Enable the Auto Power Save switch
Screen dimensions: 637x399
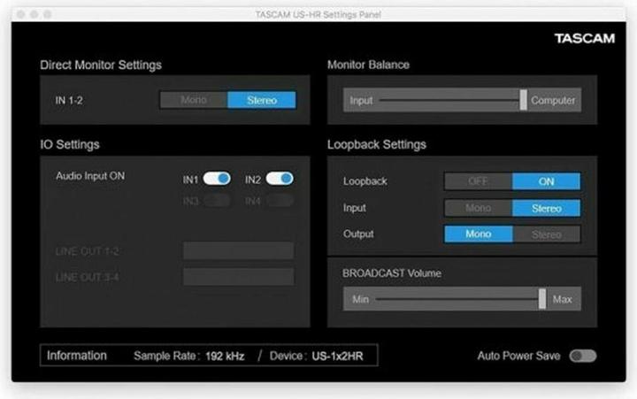[582, 356]
